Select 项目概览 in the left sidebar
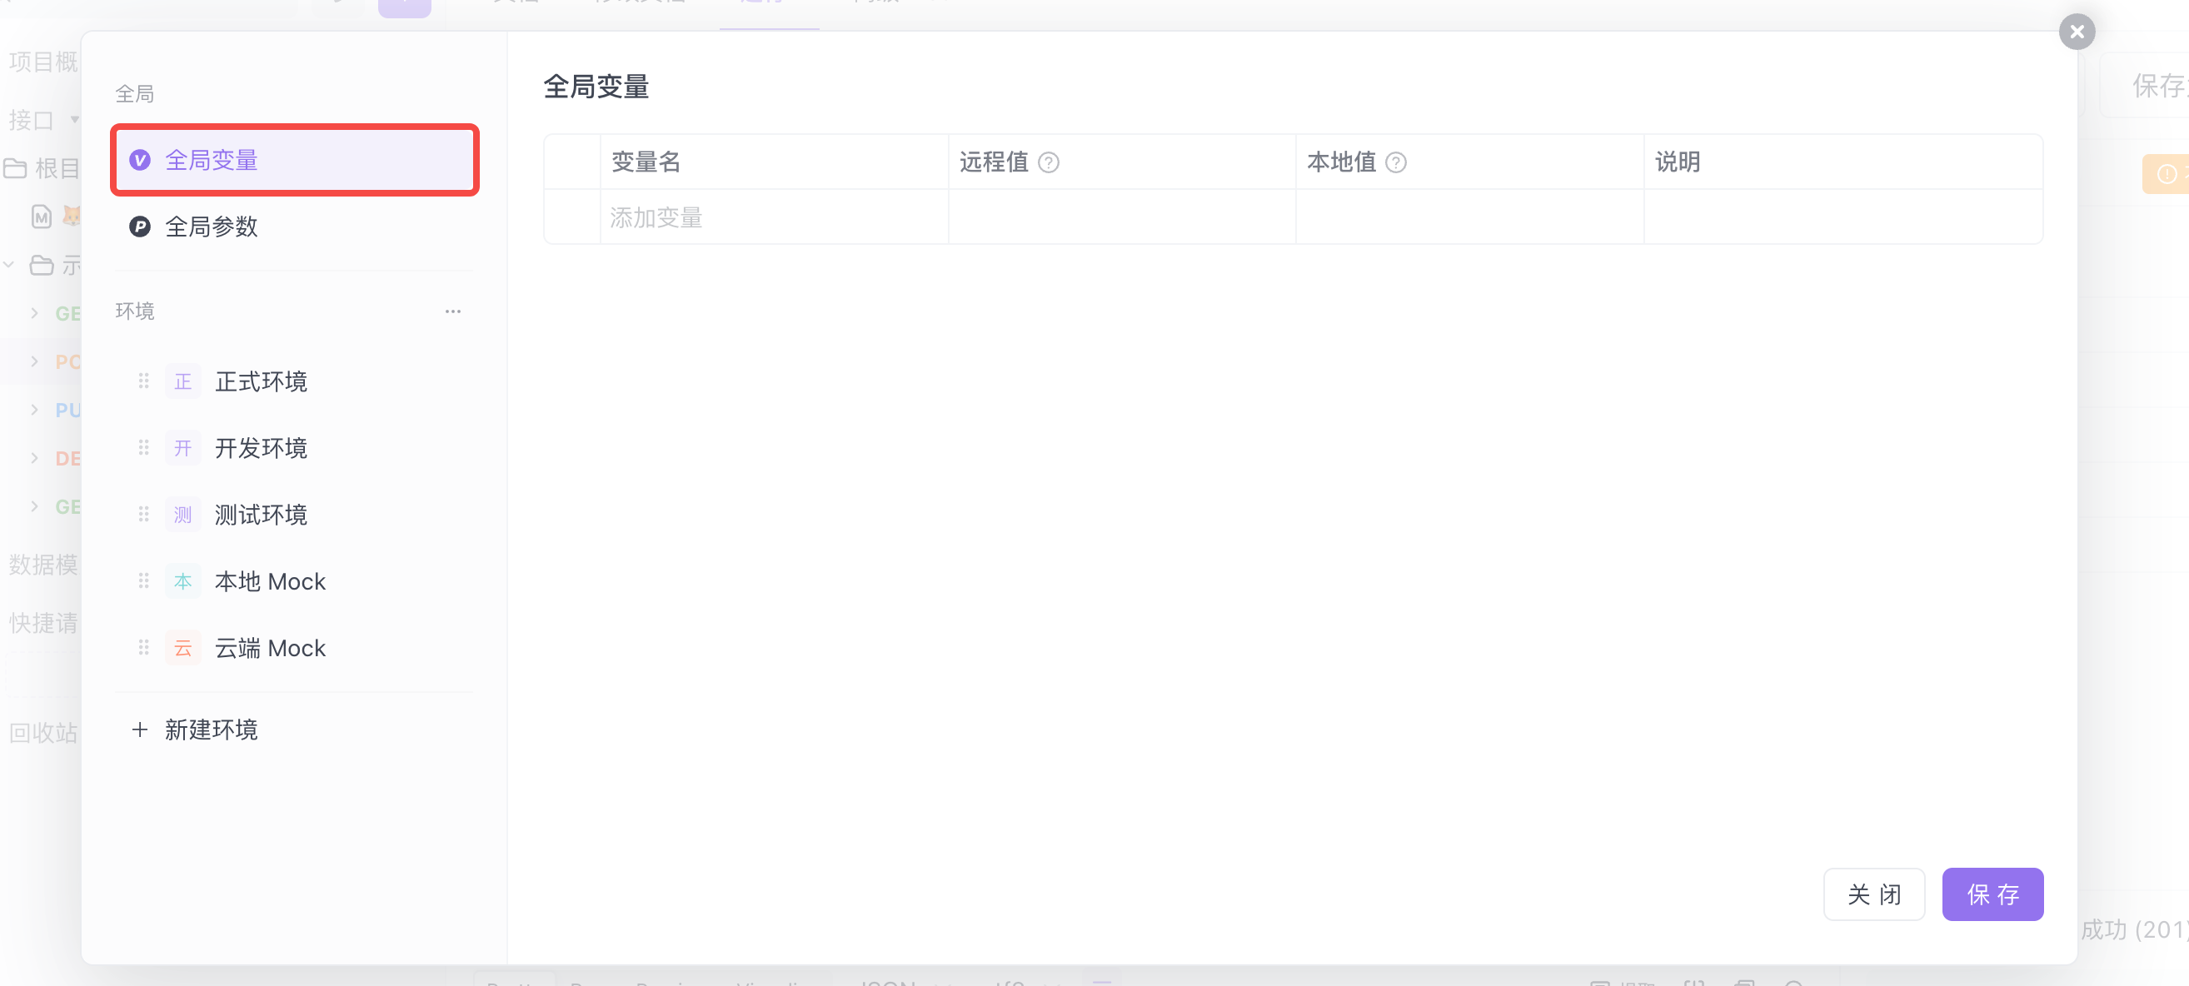The image size is (2189, 986). point(42,61)
